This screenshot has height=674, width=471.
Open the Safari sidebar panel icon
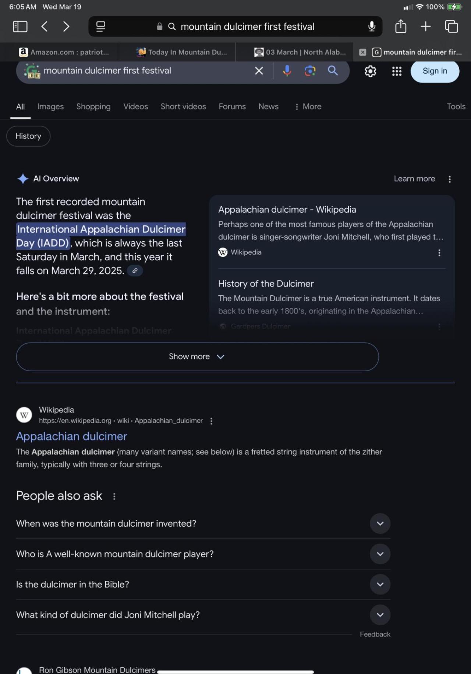click(20, 27)
